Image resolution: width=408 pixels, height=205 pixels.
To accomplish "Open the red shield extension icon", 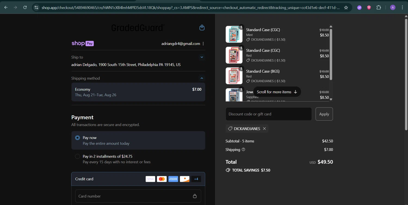I will [369, 8].
